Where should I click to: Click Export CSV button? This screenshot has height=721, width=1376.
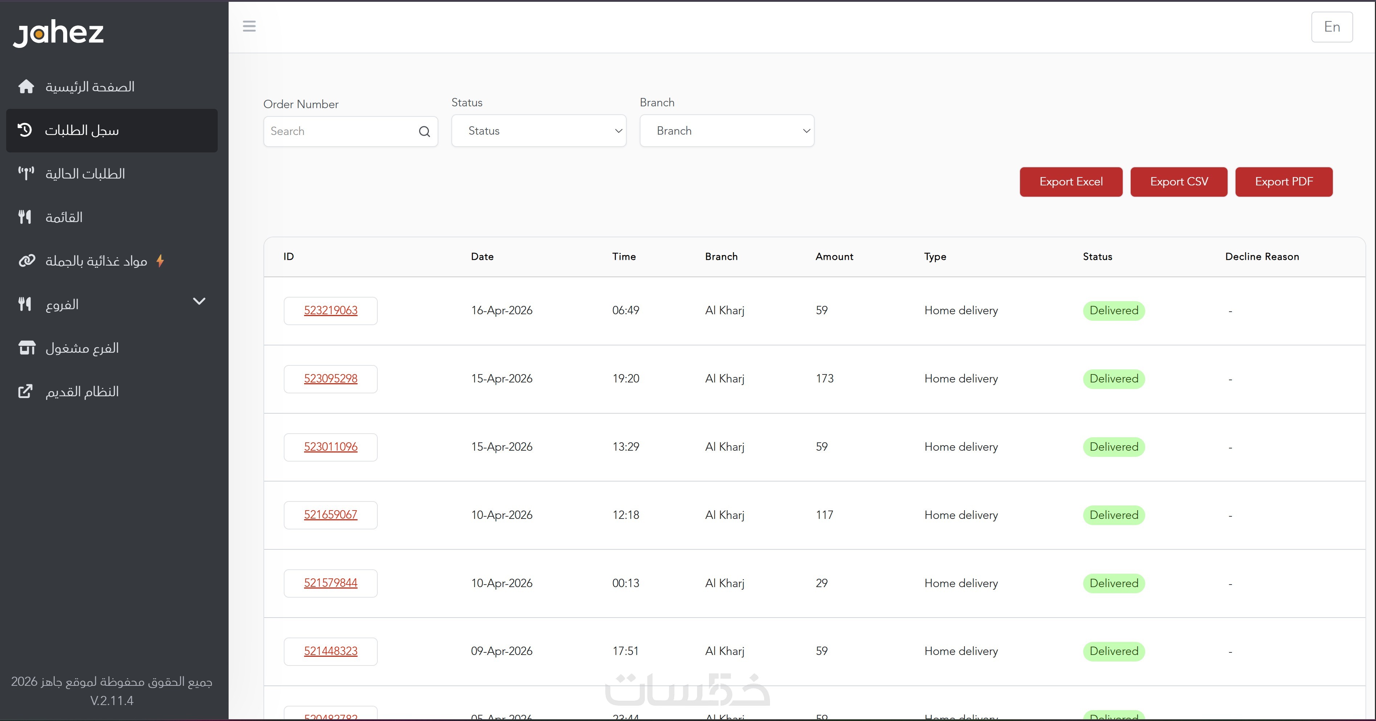point(1178,181)
